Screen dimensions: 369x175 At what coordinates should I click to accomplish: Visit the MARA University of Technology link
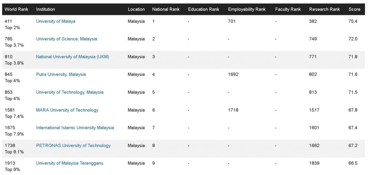[67, 110]
